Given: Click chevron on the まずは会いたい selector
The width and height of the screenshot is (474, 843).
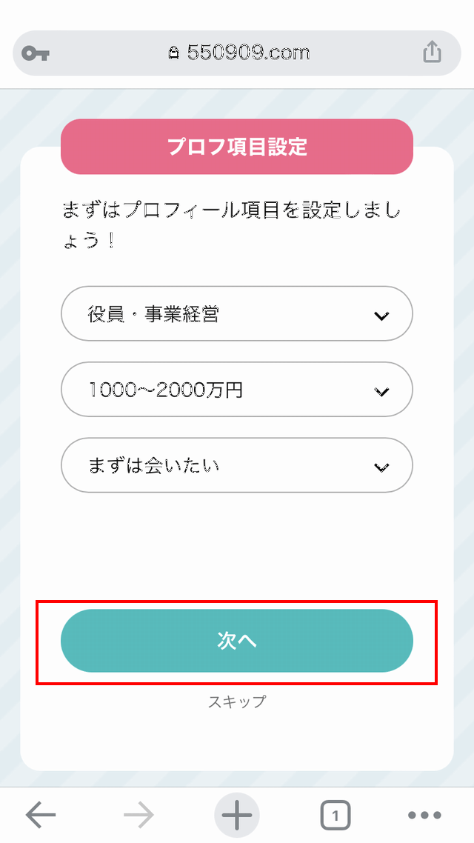Looking at the screenshot, I should (381, 467).
